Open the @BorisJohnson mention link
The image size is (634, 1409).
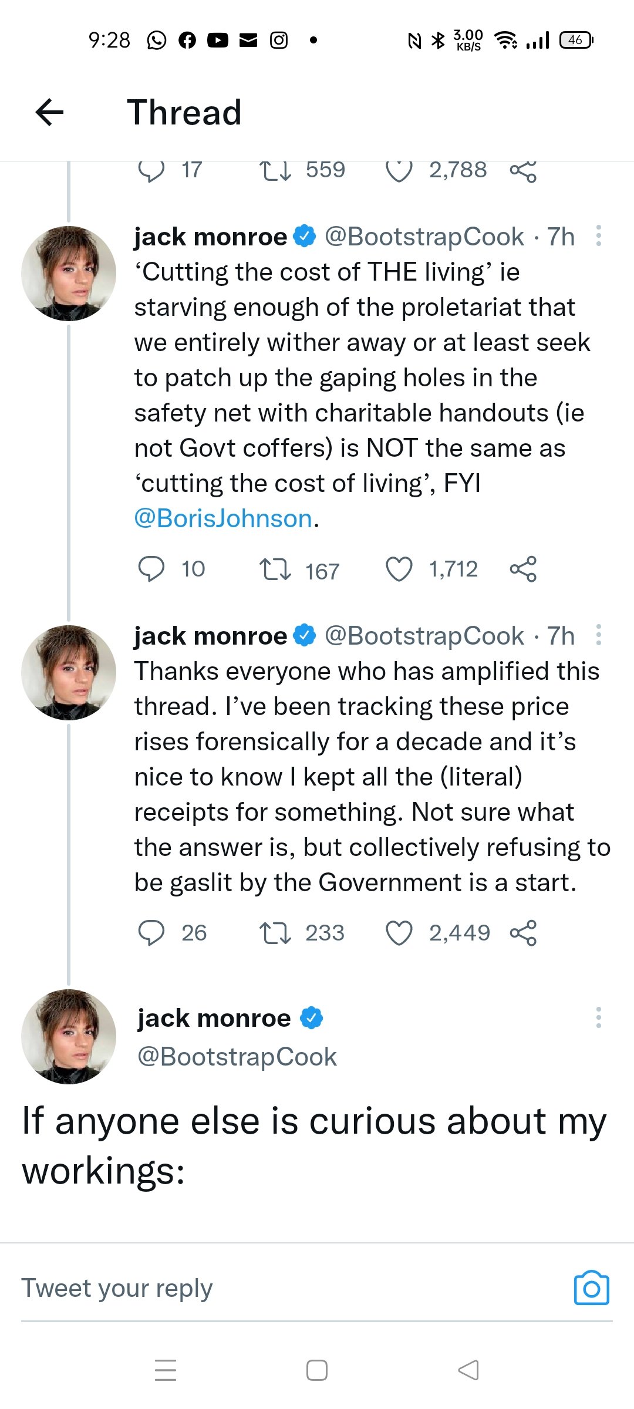(223, 518)
